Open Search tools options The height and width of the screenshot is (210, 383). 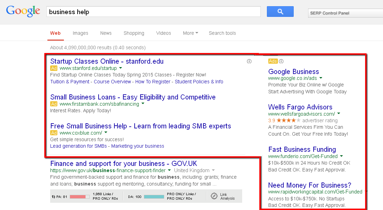(222, 33)
